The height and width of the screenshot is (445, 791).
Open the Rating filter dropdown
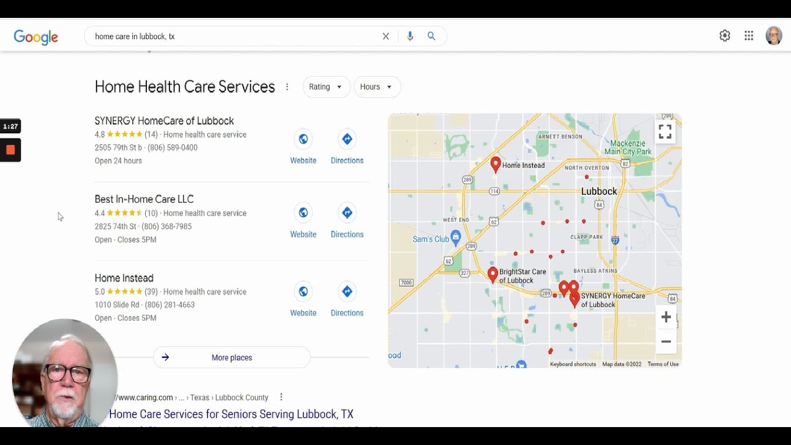(326, 87)
